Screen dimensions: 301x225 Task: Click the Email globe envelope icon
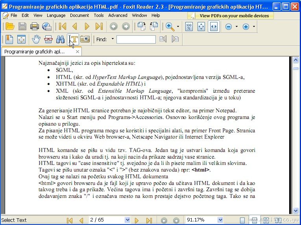coord(47,26)
